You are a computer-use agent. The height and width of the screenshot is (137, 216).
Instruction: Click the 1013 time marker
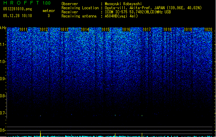coord(64,29)
